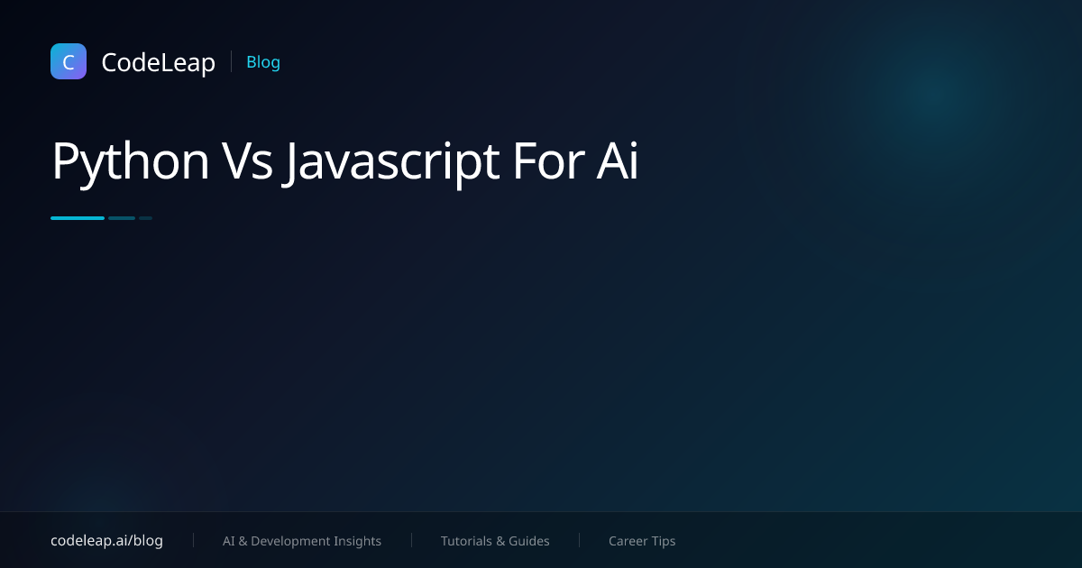
Task: Select the Python Vs Javascript For Ai headline
Action: coord(344,162)
